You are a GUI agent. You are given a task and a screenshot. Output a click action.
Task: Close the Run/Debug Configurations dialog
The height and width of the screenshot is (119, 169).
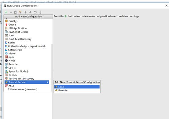click(x=167, y=6)
